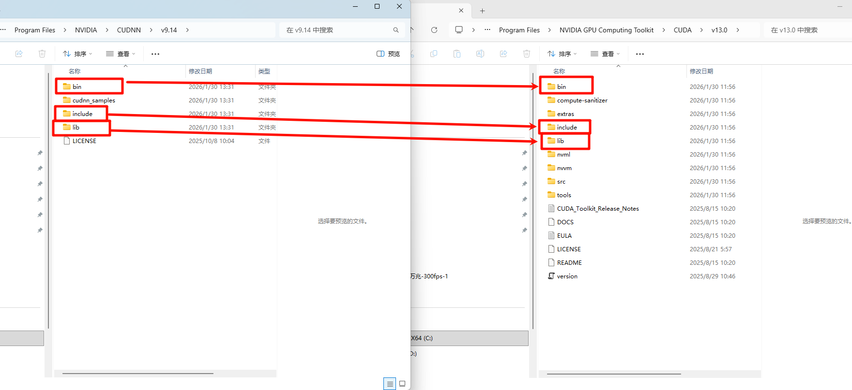
Task: Click the rename icon in v13.0 window toolbar
Action: 480,54
